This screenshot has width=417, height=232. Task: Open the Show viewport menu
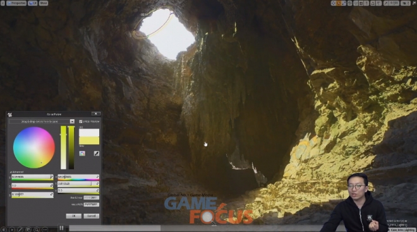pos(44,3)
